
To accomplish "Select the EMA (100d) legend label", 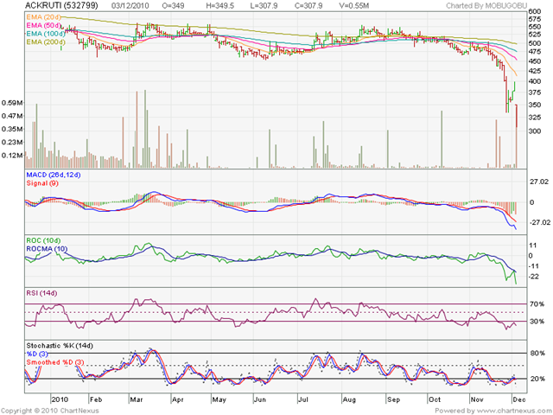I will [46, 34].
